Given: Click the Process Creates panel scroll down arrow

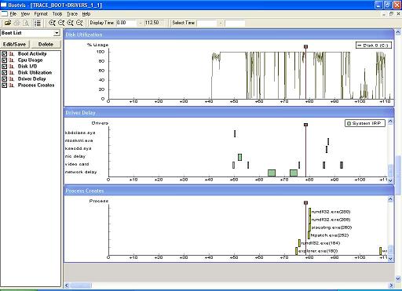Looking at the screenshot, I should point(390,259).
